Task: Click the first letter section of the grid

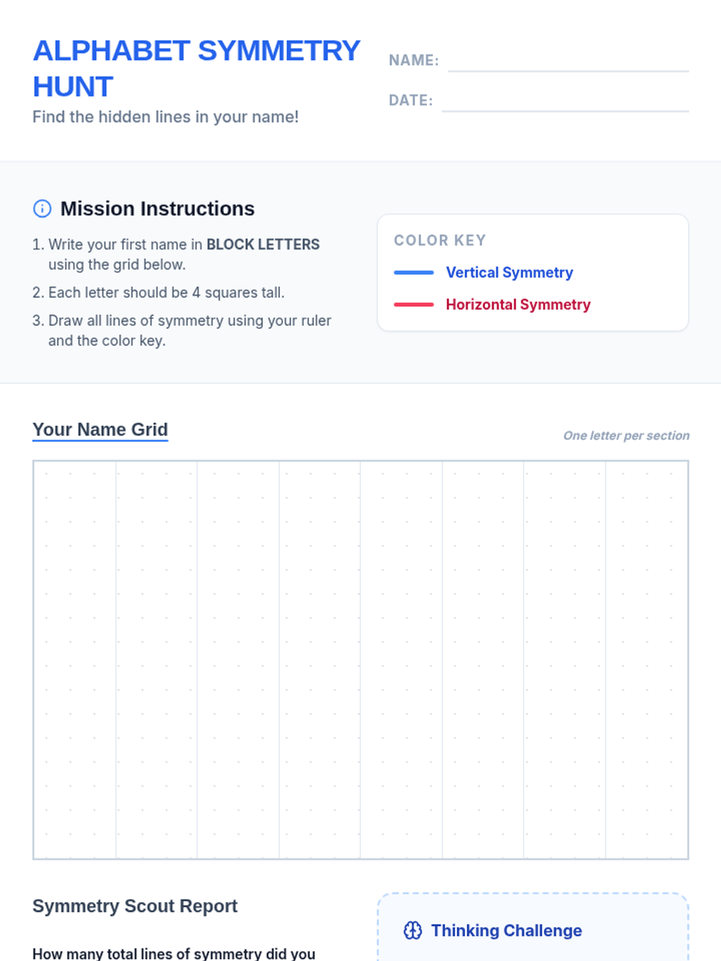Action: (x=75, y=659)
